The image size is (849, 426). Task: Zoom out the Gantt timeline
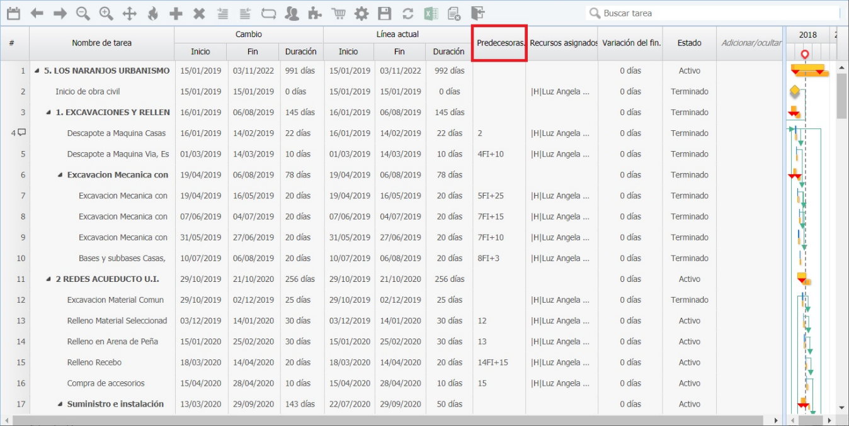pos(83,13)
